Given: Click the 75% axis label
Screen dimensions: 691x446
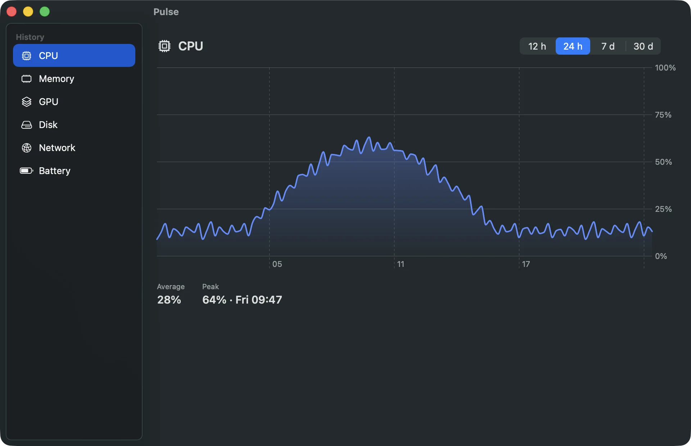Looking at the screenshot, I should 663,115.
